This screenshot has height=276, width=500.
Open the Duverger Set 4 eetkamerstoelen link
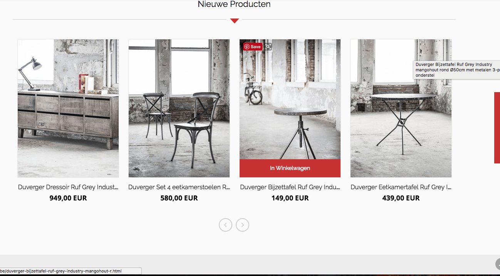179,187
